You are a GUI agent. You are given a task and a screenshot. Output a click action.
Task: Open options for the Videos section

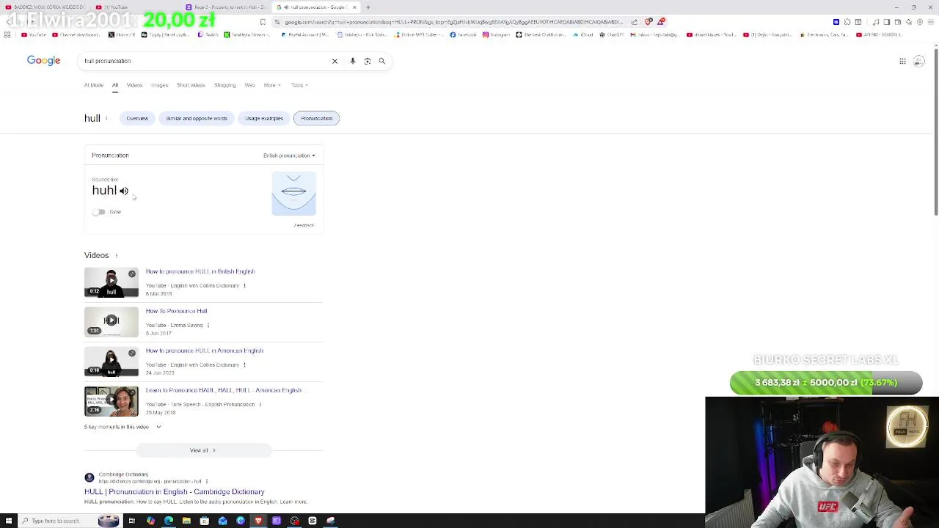click(x=116, y=255)
